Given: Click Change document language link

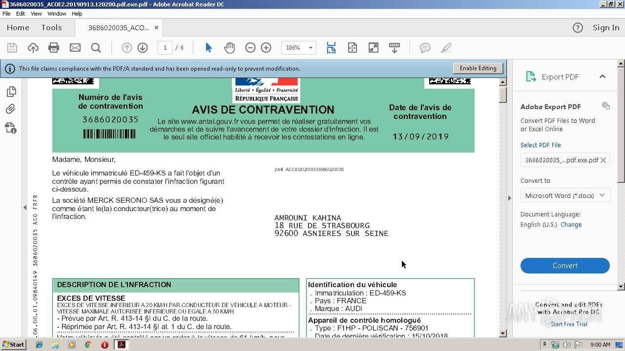Looking at the screenshot, I should click(x=571, y=225).
